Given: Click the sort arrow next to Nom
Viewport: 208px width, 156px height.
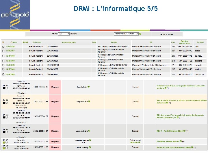Looking at the screenshot, I should coord(11,42).
